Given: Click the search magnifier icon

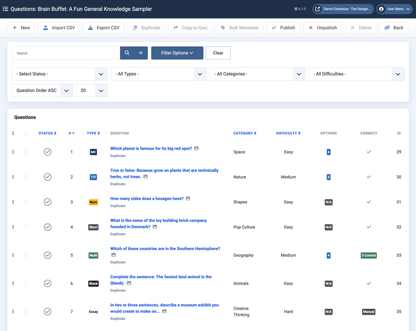Looking at the screenshot, I should click(x=127, y=53).
